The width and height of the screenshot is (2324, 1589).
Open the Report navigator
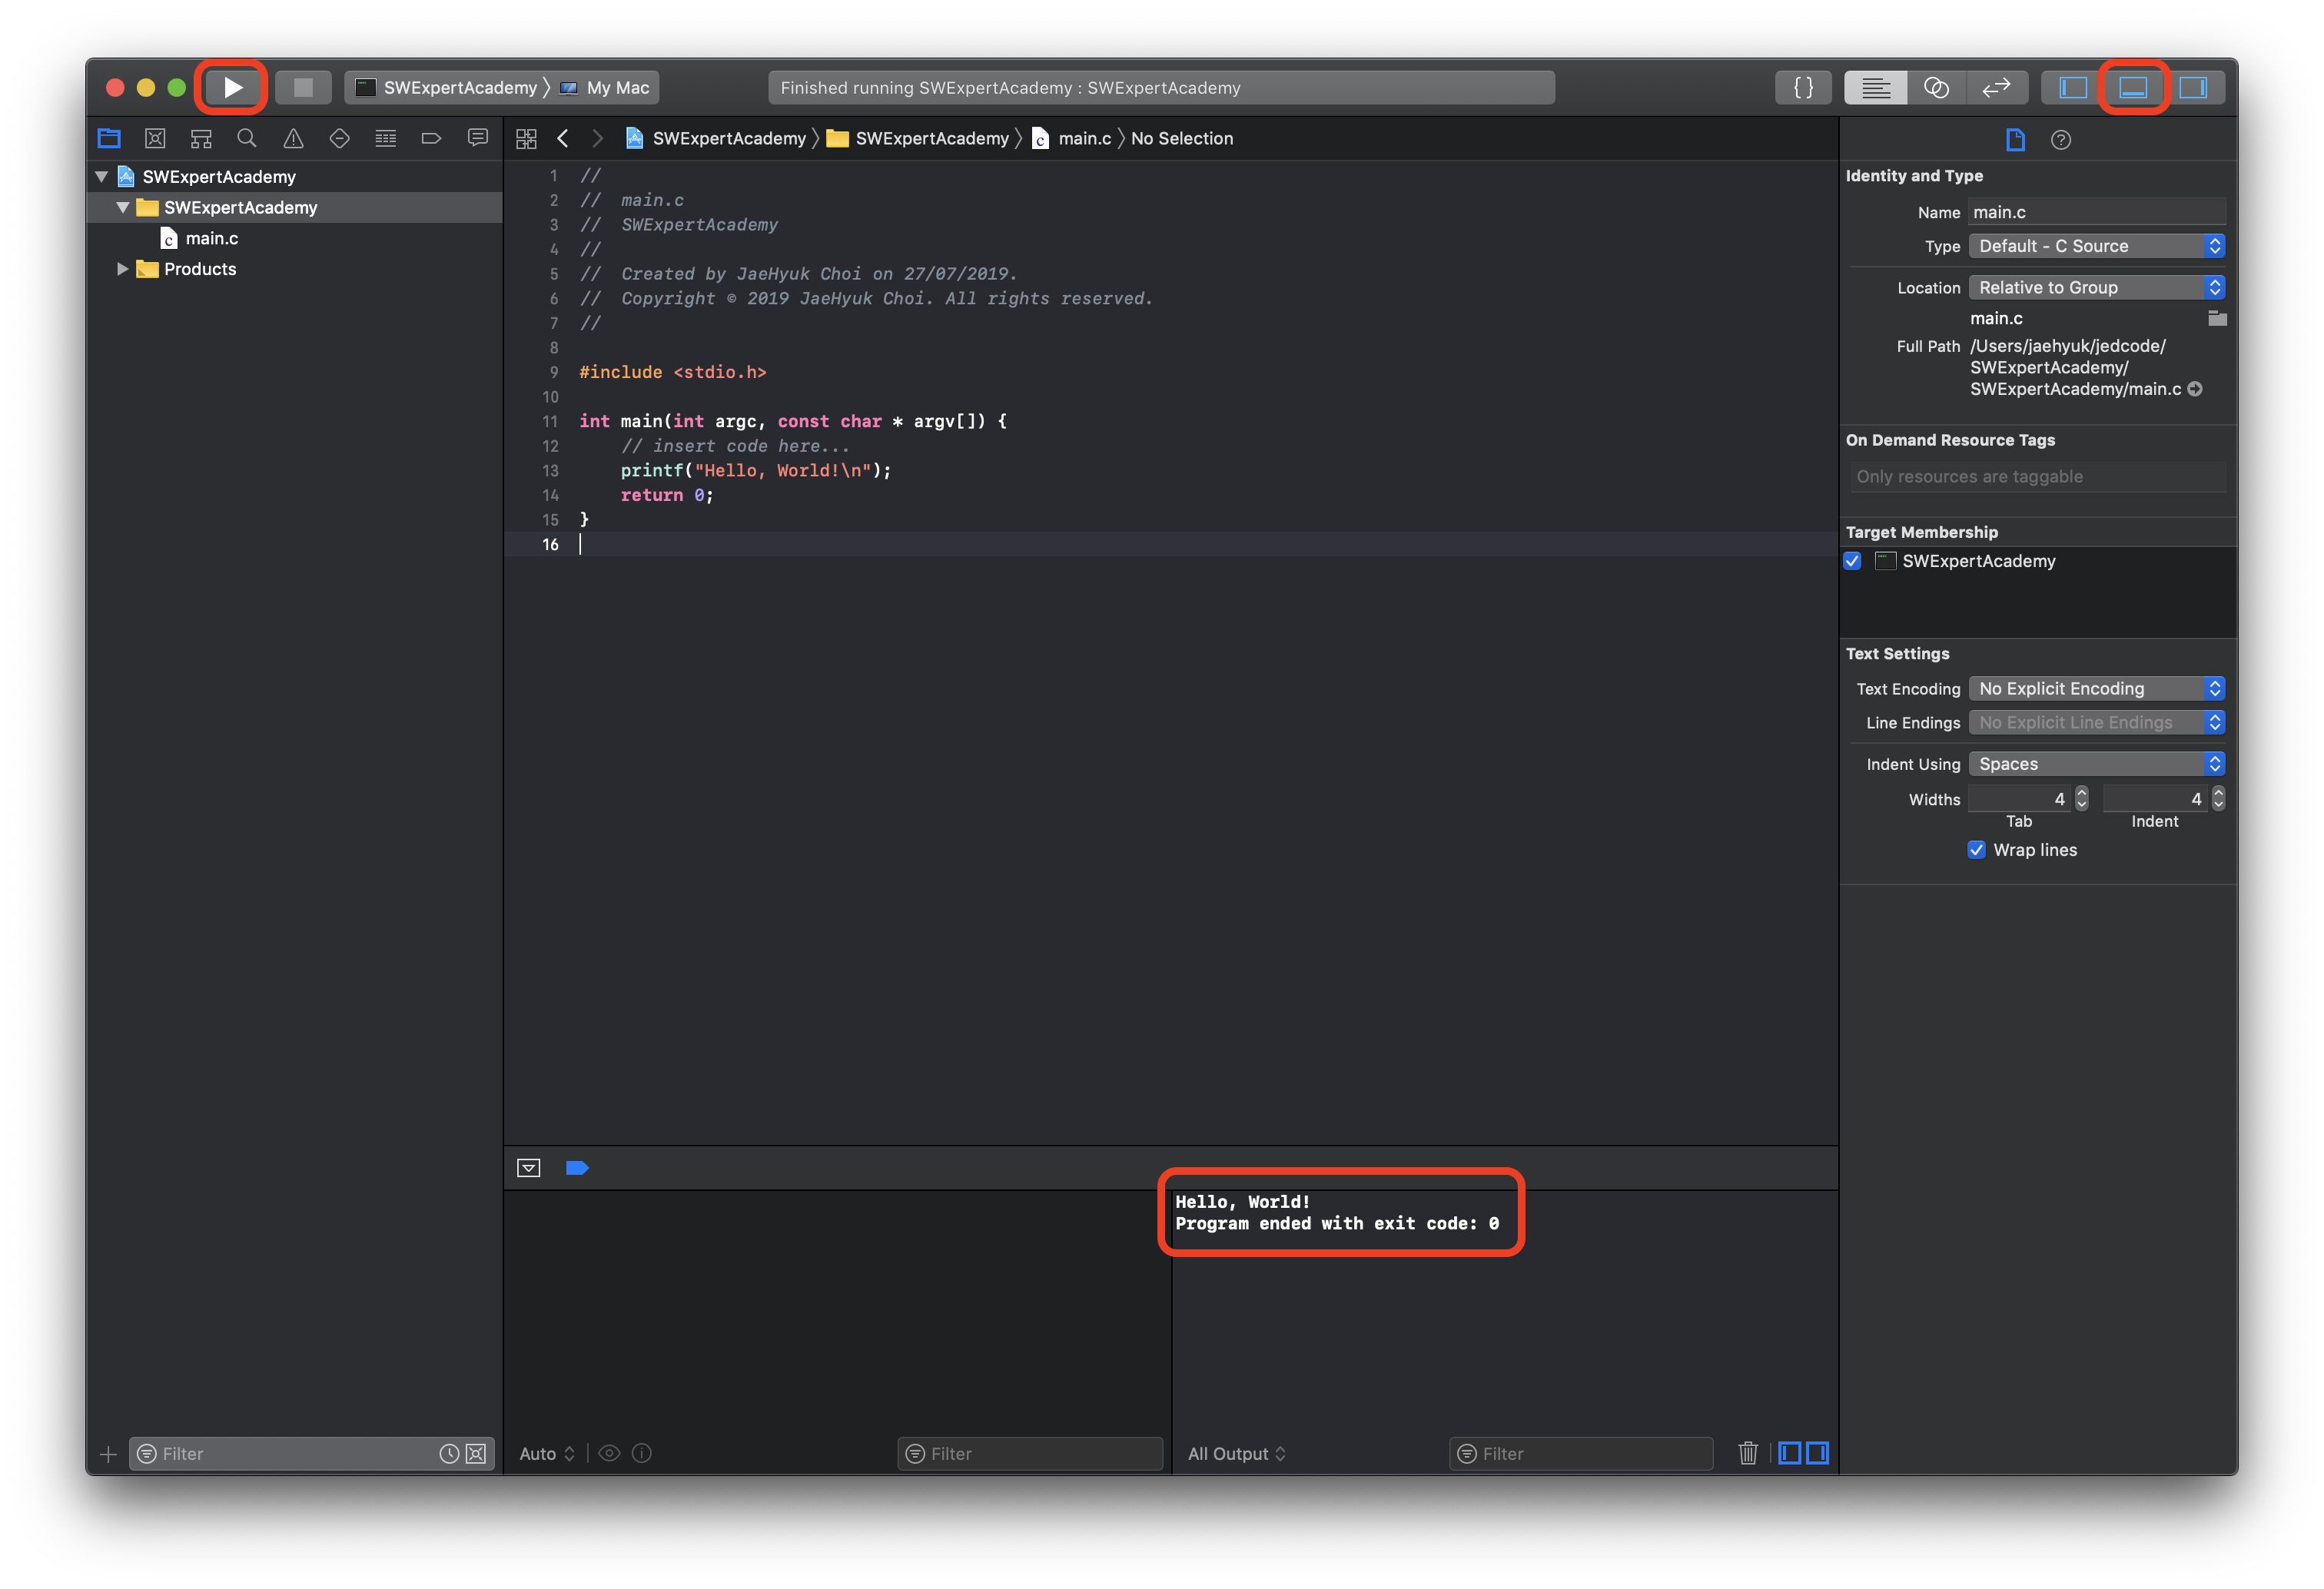(x=478, y=138)
